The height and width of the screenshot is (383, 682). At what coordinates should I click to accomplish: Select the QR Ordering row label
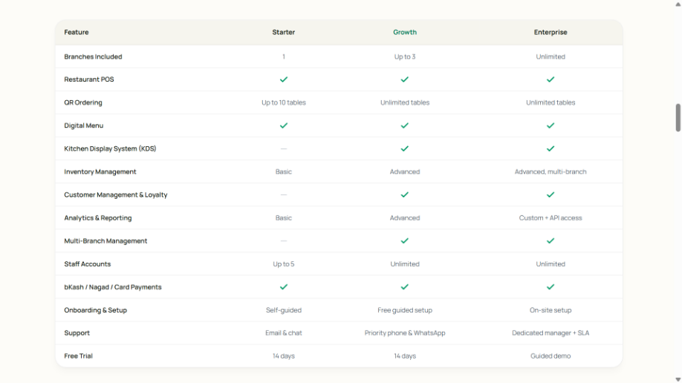83,102
